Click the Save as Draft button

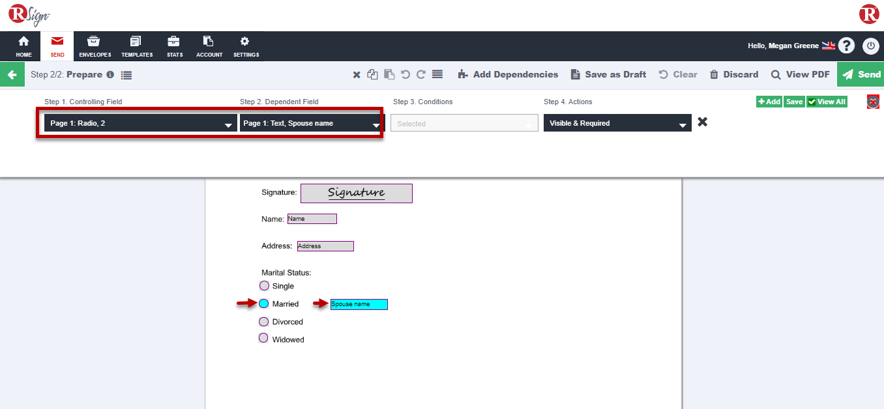608,75
